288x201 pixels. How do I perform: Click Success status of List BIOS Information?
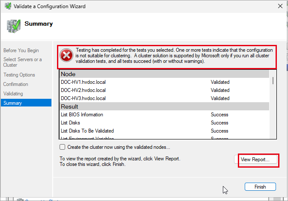pyautogui.click(x=219, y=115)
